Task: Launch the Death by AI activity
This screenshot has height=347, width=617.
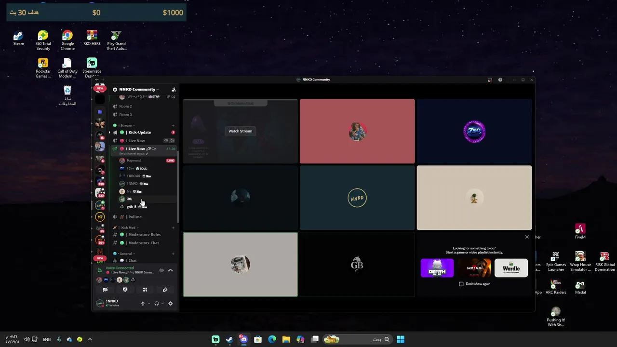Action: (437, 268)
